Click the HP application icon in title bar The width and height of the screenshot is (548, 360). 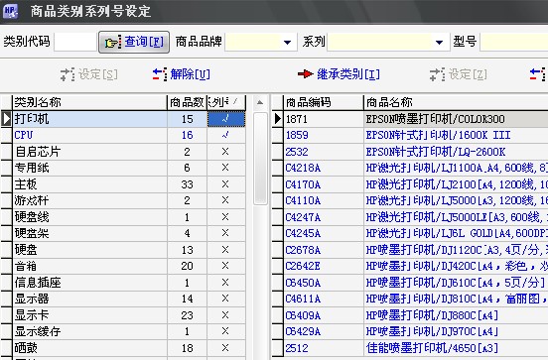click(x=11, y=11)
